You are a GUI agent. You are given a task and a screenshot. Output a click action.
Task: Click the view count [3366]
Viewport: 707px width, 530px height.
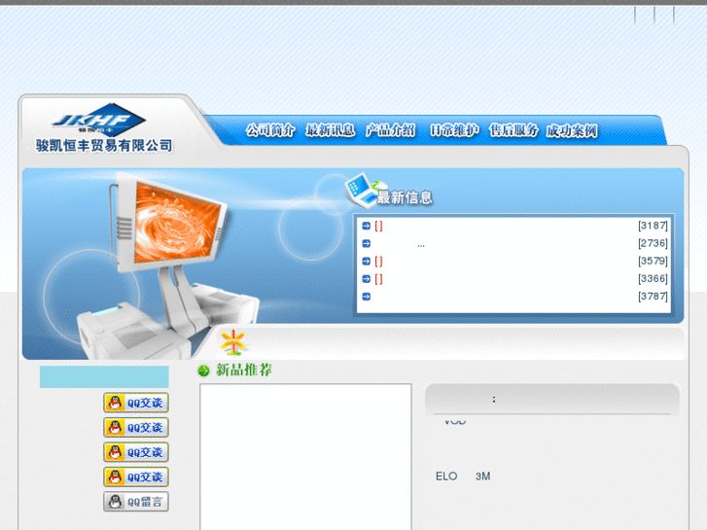[653, 278]
